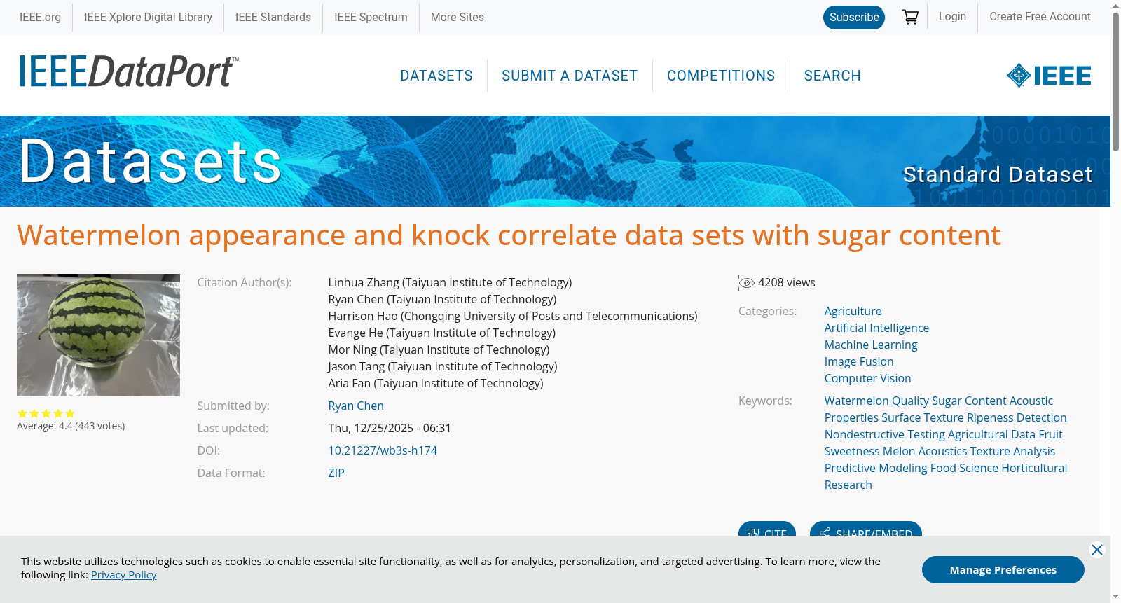Click the Subscribe button

pos(854,18)
